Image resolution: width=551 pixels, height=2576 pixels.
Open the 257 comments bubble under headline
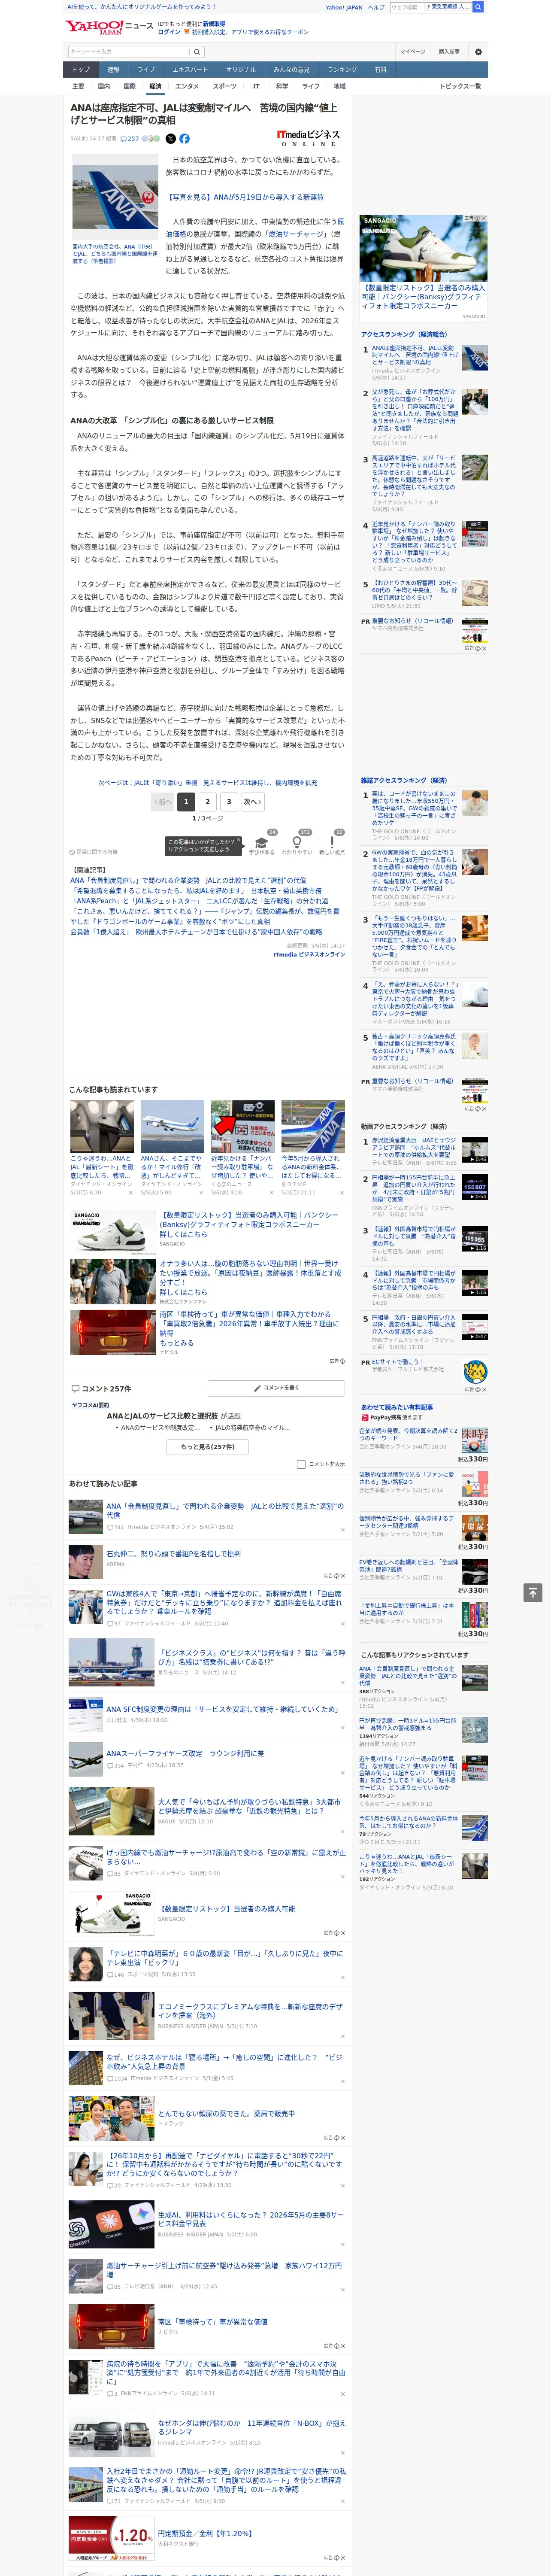pos(130,139)
